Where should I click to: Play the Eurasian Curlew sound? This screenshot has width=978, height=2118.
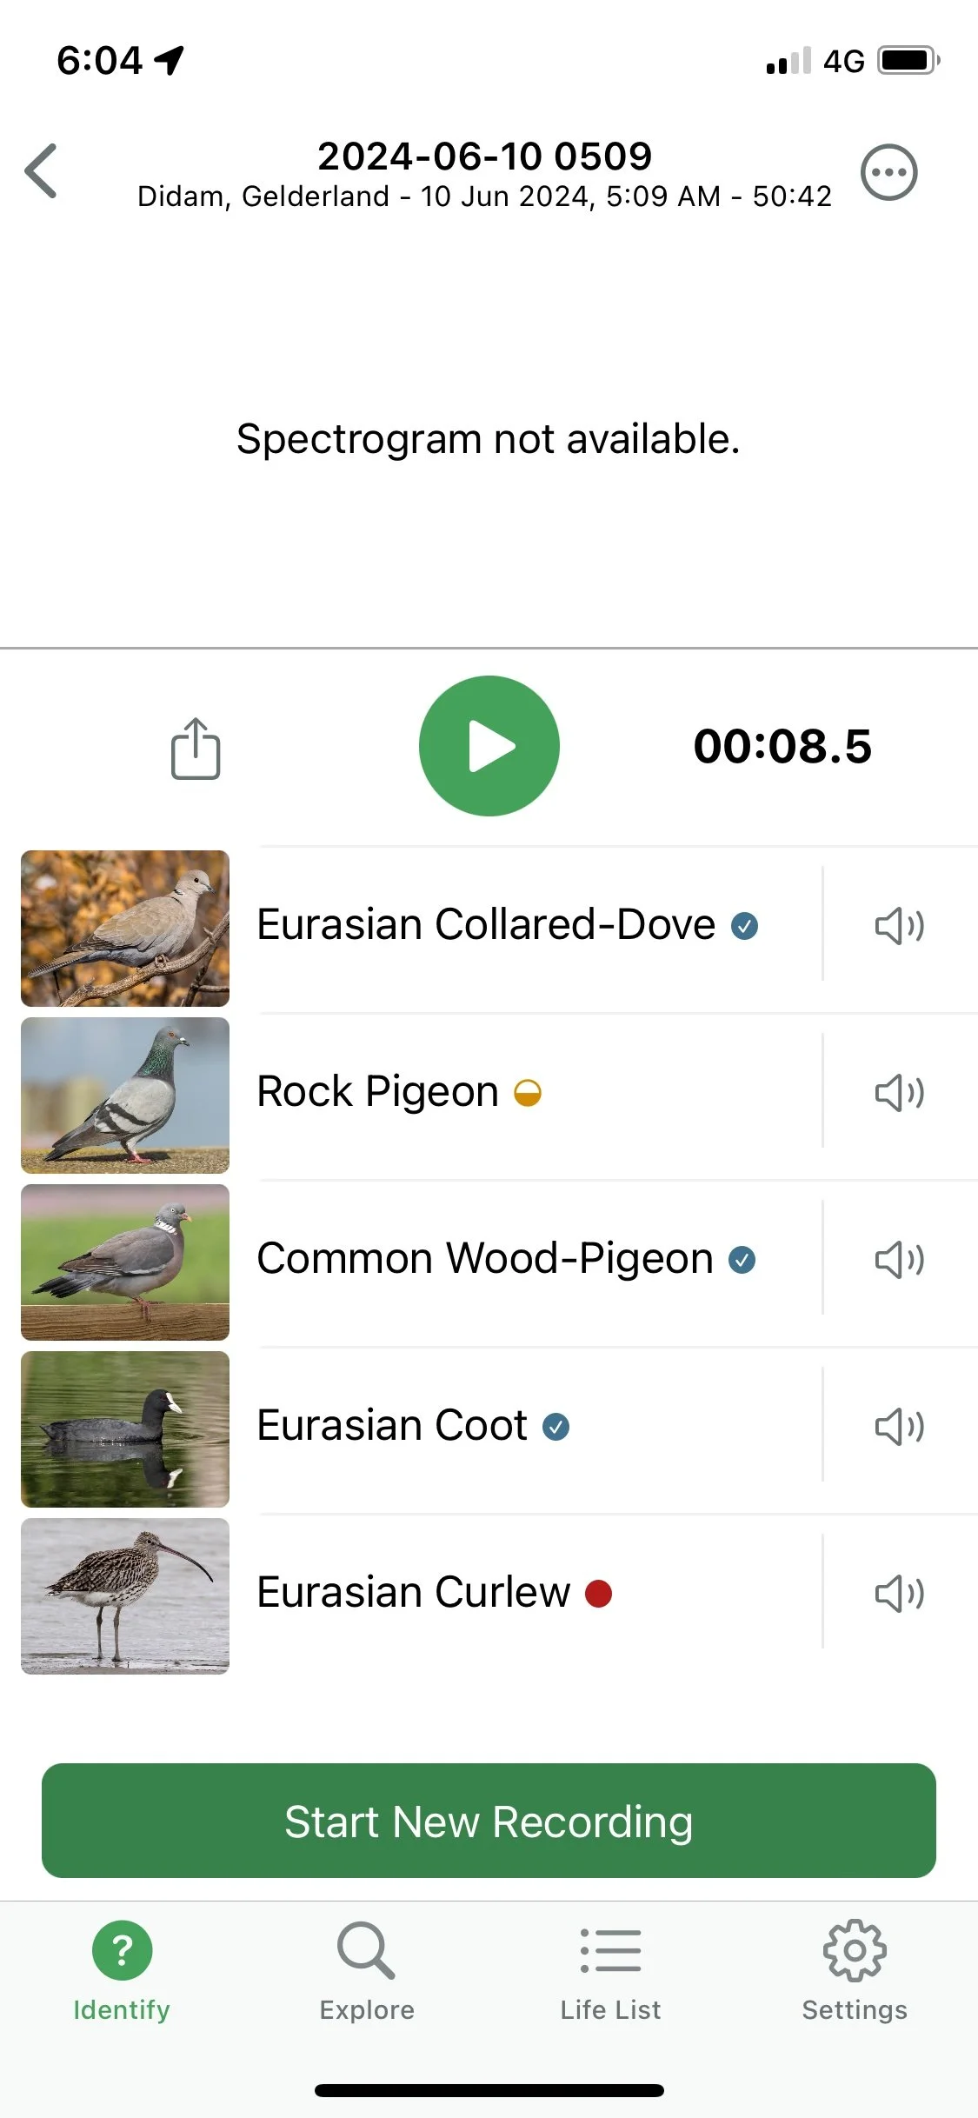(900, 1593)
